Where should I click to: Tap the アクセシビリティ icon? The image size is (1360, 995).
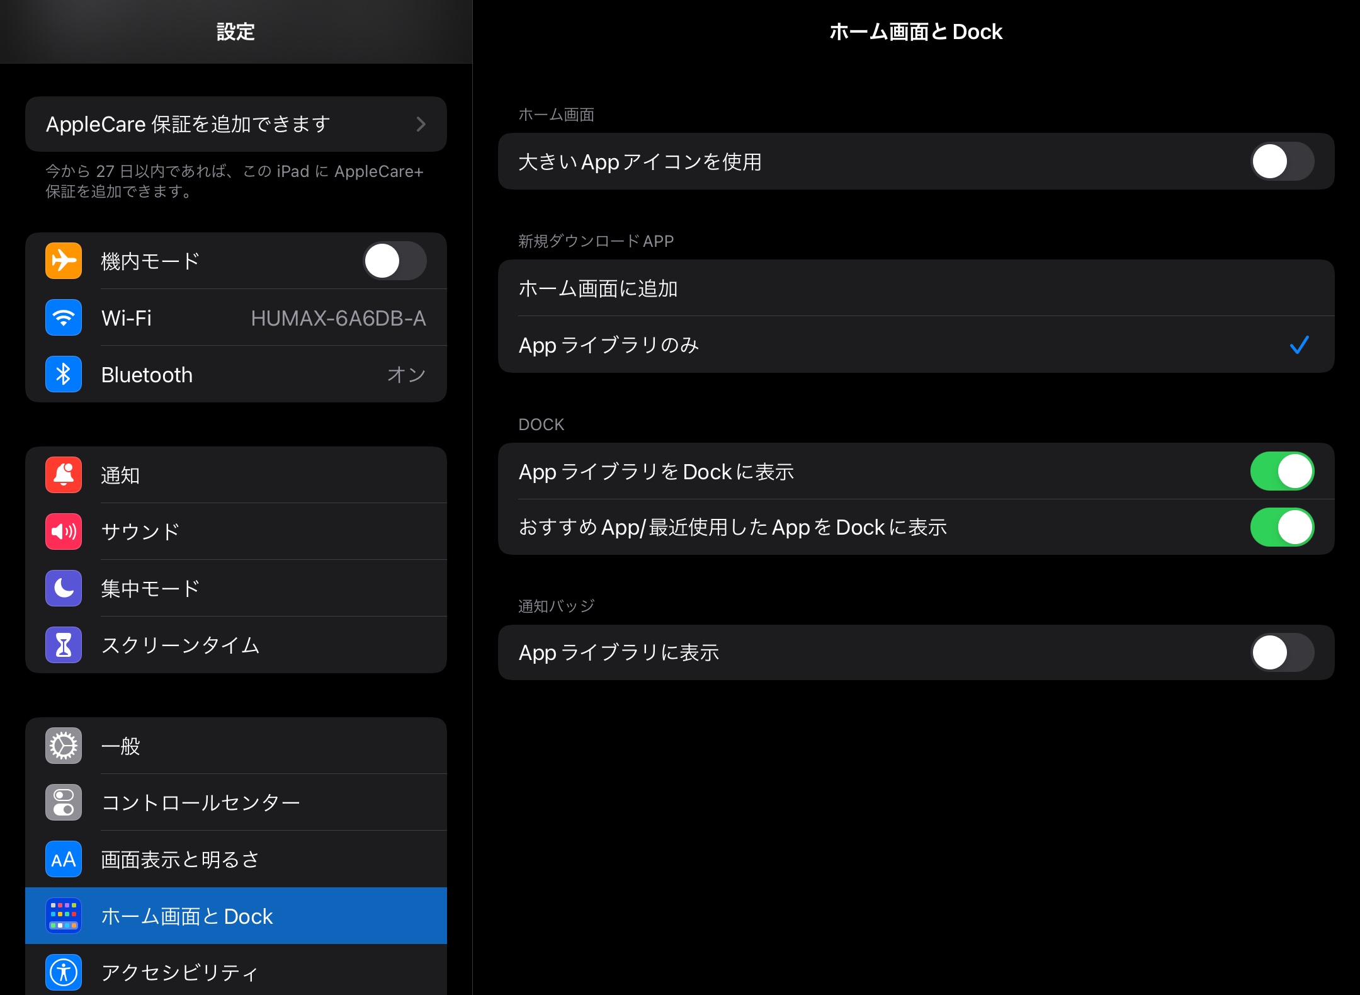tap(64, 972)
